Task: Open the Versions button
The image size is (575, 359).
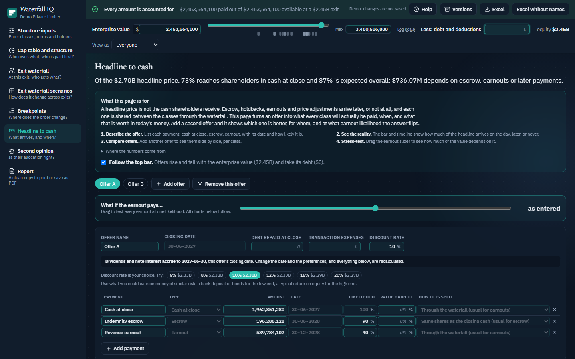Action: tap(458, 9)
